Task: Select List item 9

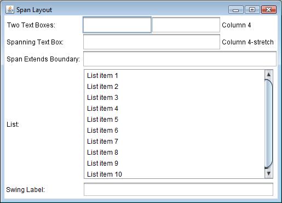Action: click(174, 163)
